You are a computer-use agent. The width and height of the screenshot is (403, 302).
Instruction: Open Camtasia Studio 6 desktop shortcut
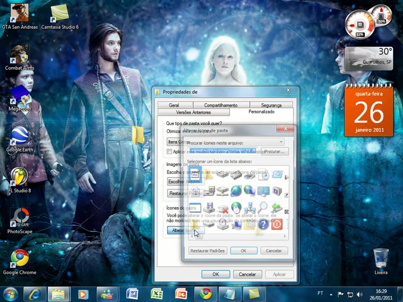point(60,16)
